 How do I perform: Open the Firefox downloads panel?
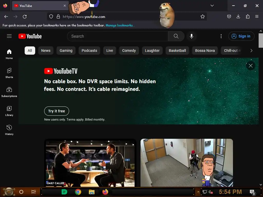tap(238, 16)
